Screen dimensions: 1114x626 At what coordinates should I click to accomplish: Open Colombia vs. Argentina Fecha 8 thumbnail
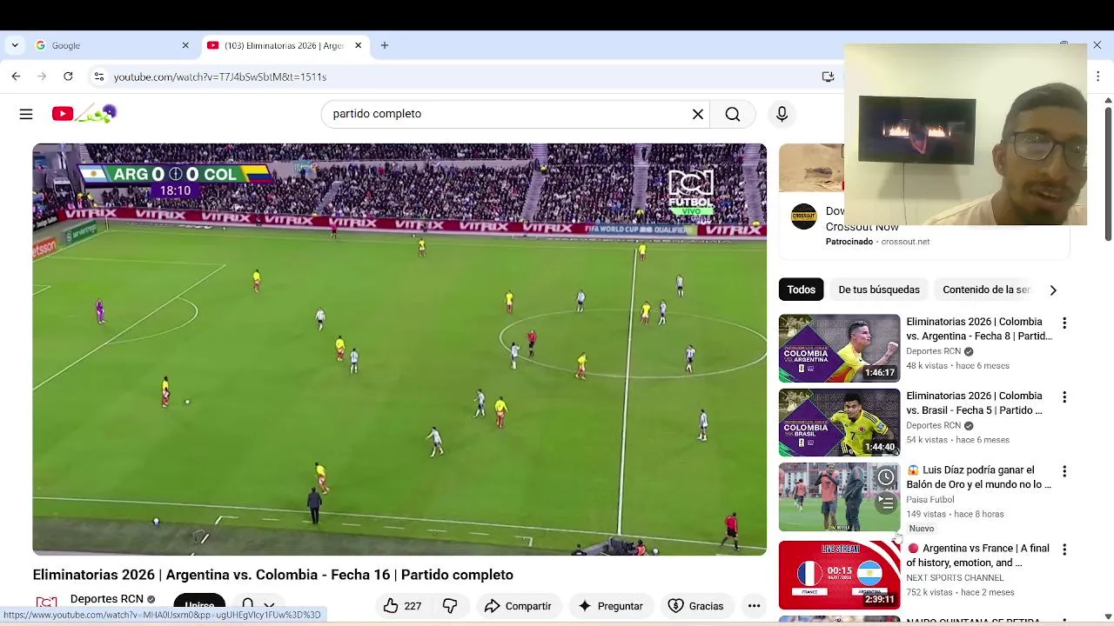839,348
